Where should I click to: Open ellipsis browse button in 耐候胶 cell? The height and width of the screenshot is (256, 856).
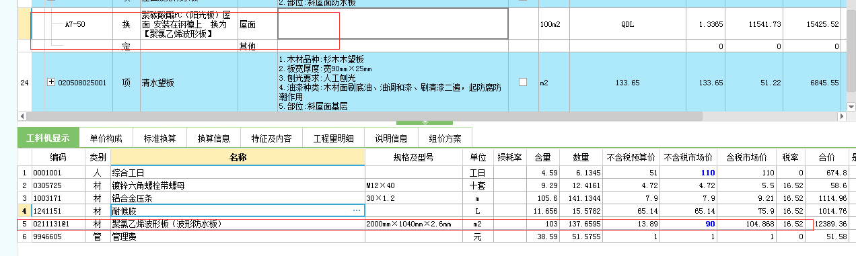point(357,210)
